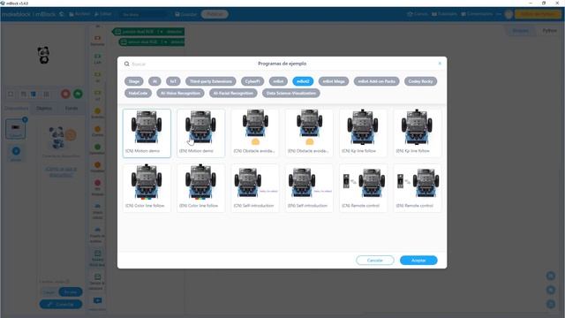Click the Cancelar button

pos(374,261)
